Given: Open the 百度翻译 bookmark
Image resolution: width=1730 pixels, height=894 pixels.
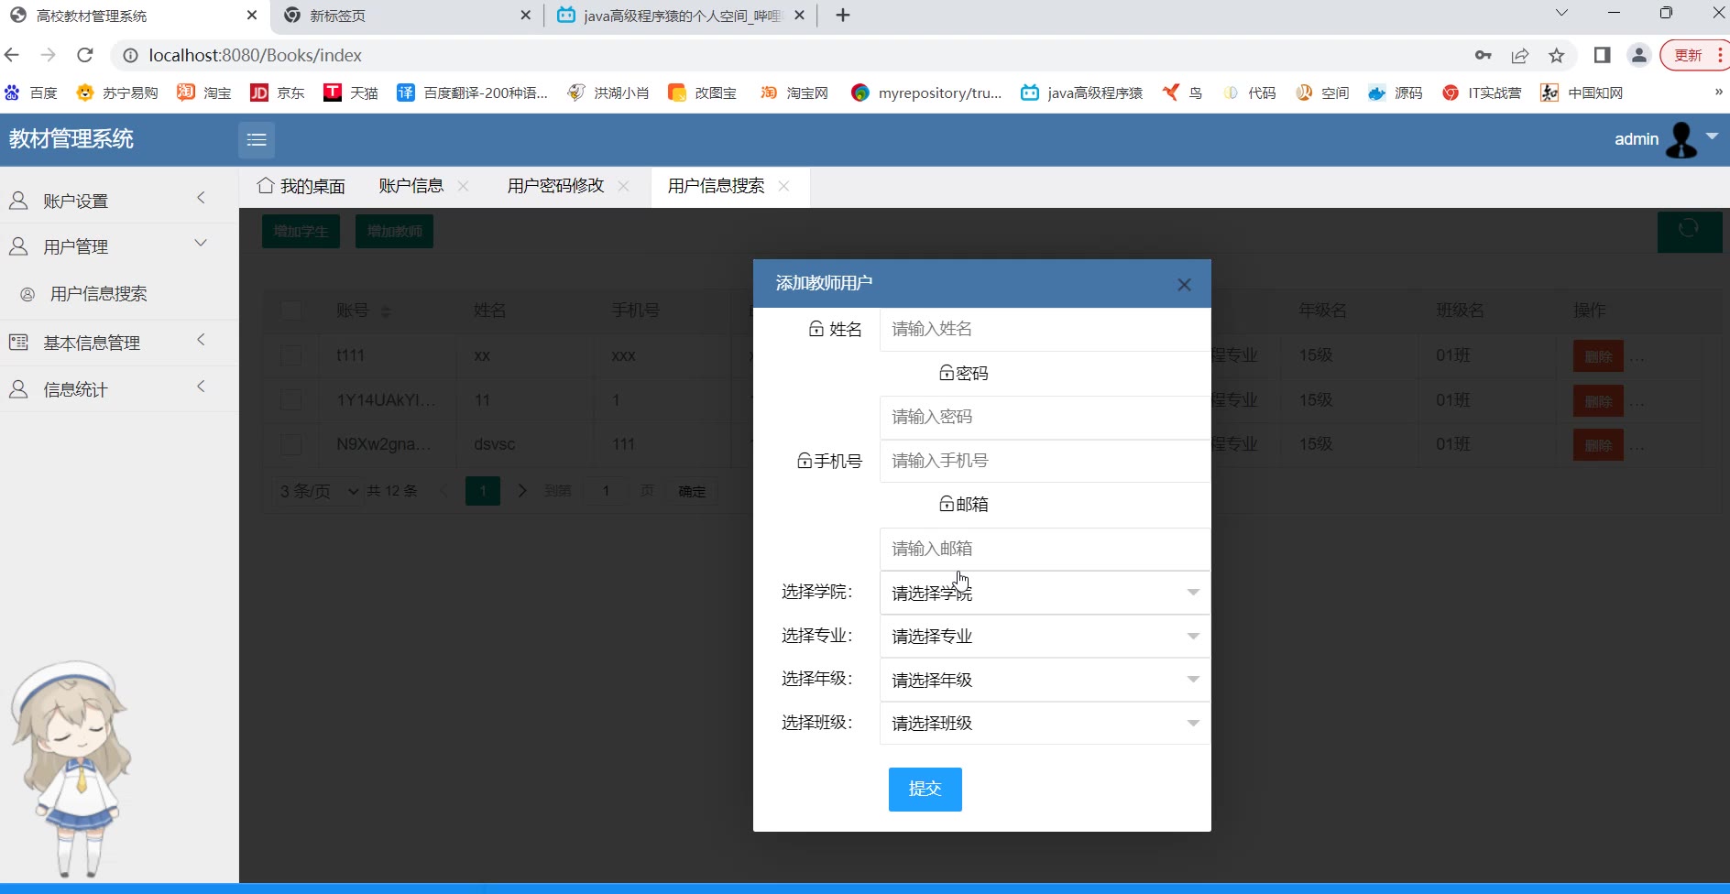Looking at the screenshot, I should 472,93.
